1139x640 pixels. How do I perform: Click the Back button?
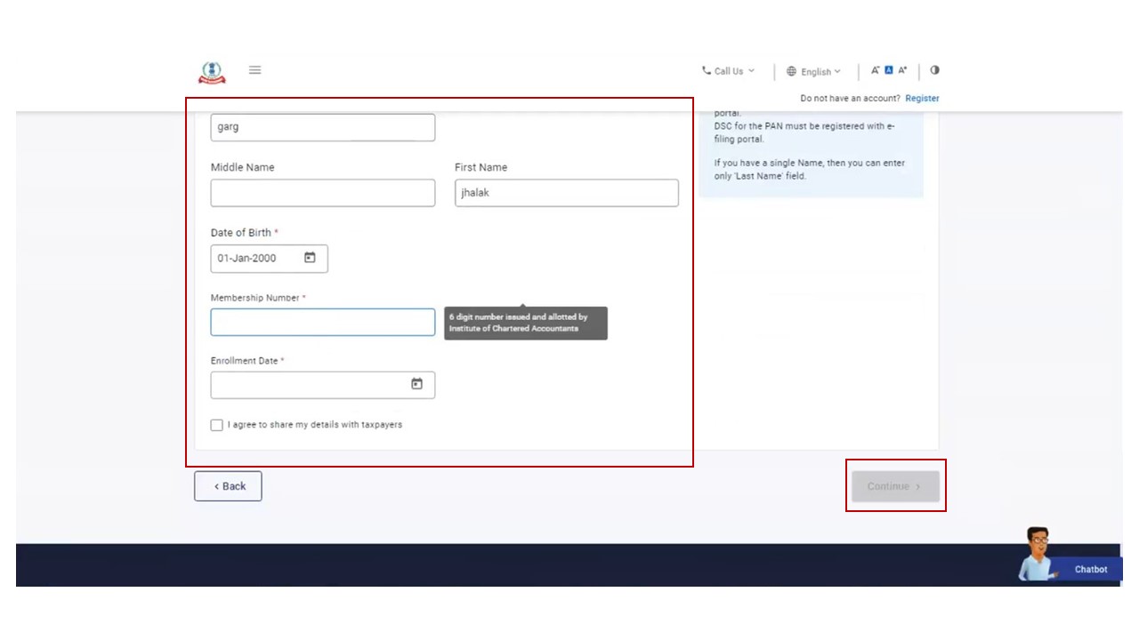228,486
